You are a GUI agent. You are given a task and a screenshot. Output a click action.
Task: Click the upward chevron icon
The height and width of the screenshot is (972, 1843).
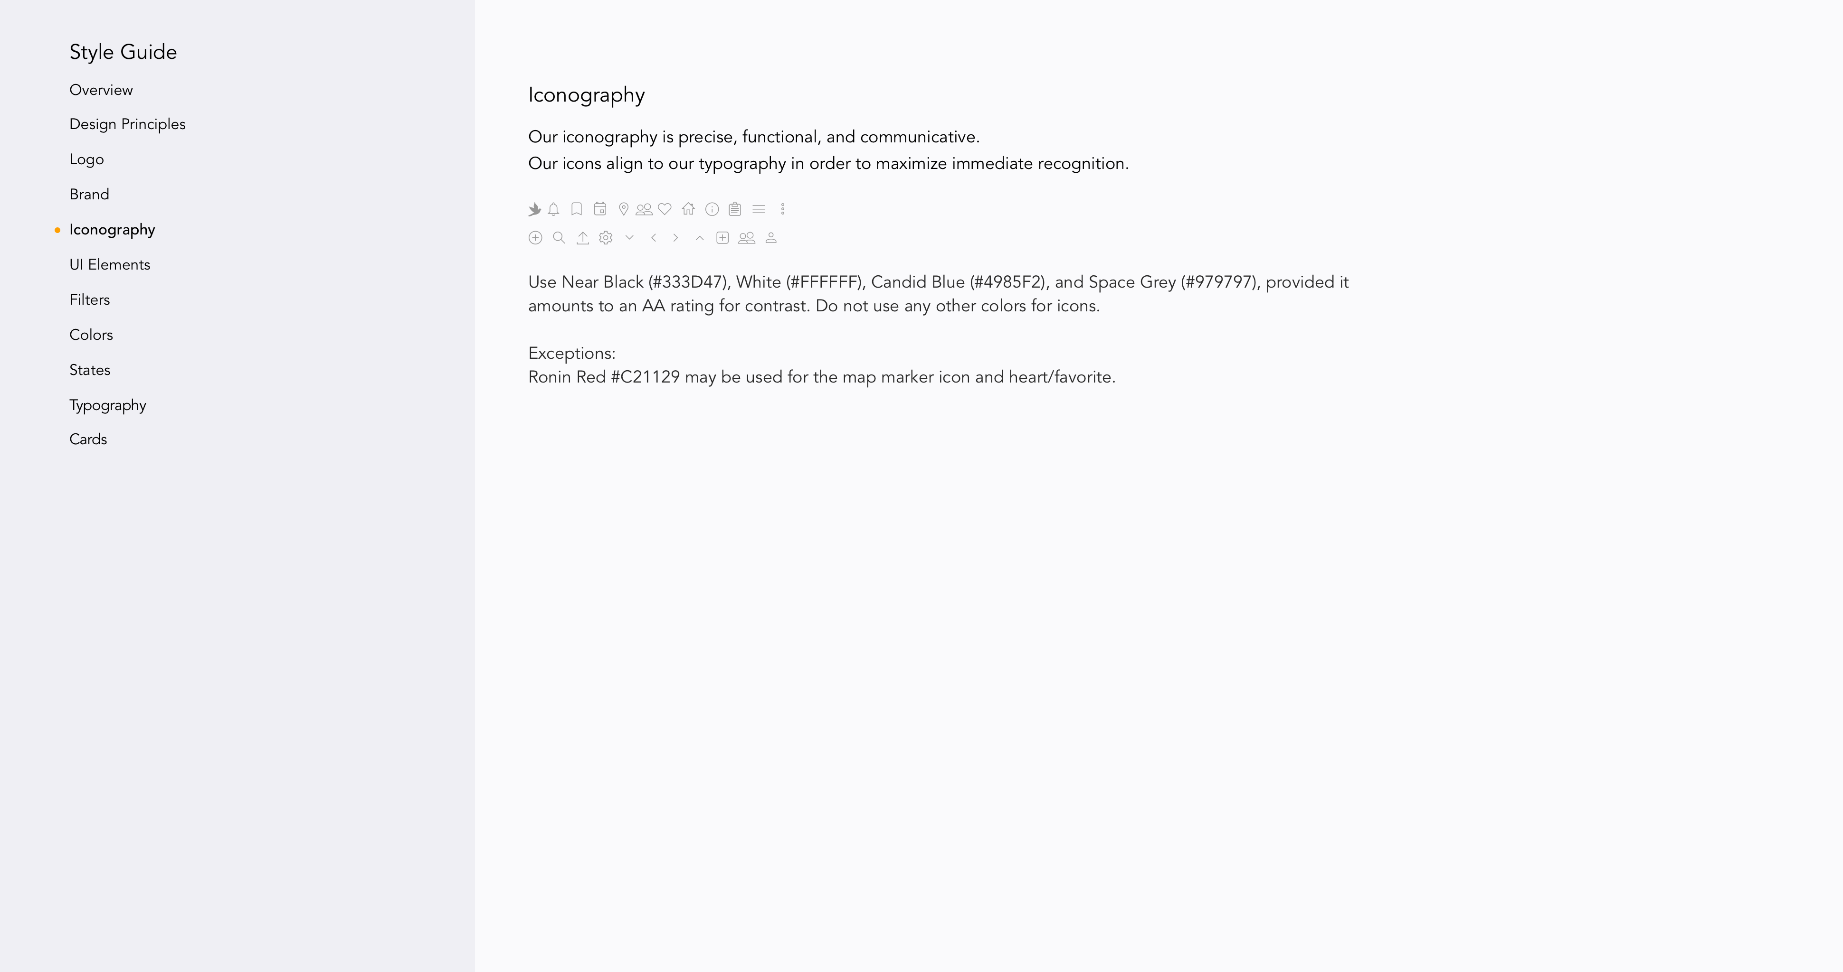tap(698, 237)
